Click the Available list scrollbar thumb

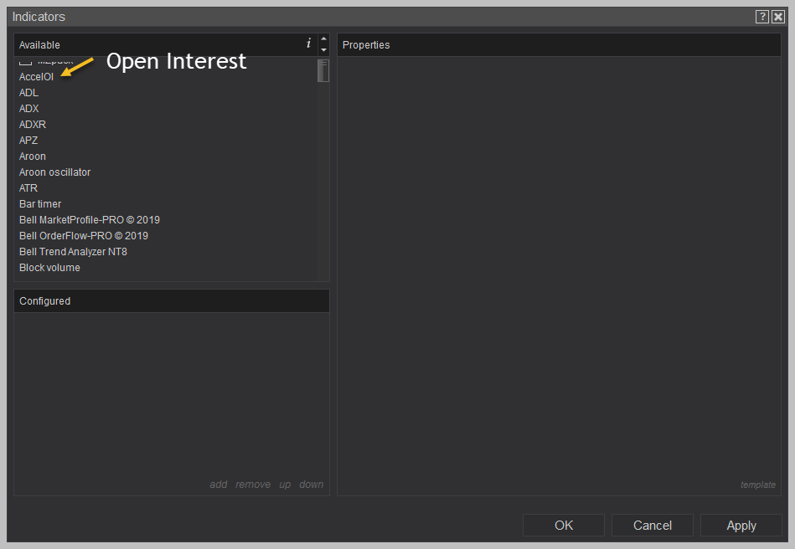coord(323,70)
